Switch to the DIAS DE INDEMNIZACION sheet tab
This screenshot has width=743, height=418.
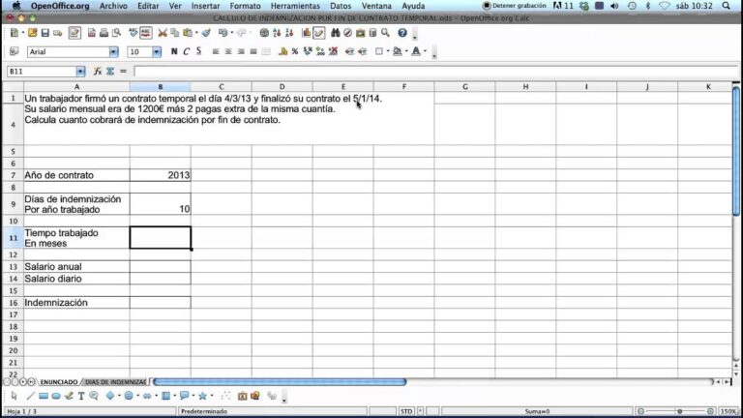[x=115, y=382]
